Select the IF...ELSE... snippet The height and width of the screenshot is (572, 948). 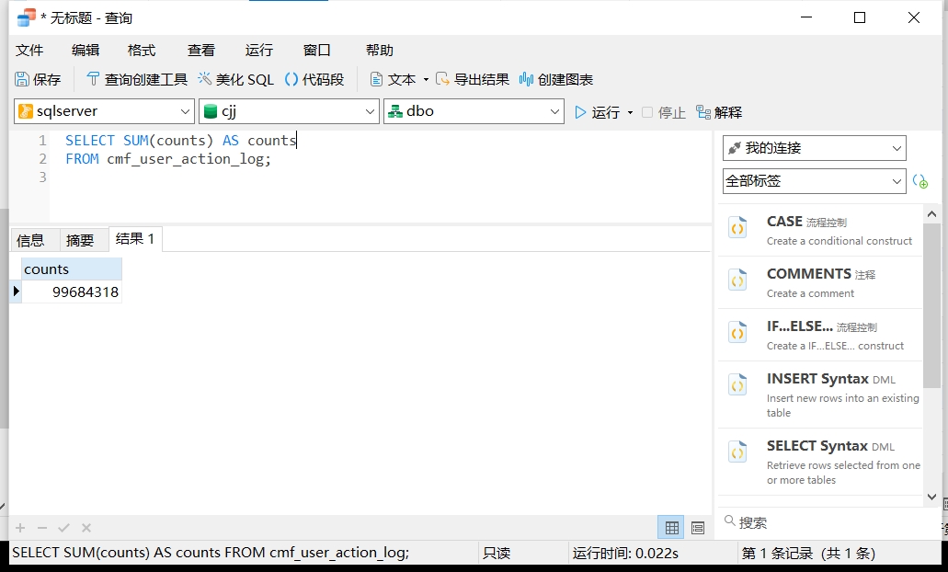pos(820,335)
